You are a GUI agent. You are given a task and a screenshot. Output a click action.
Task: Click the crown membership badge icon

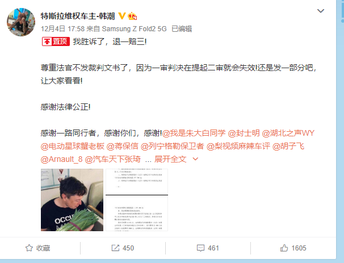(132, 16)
